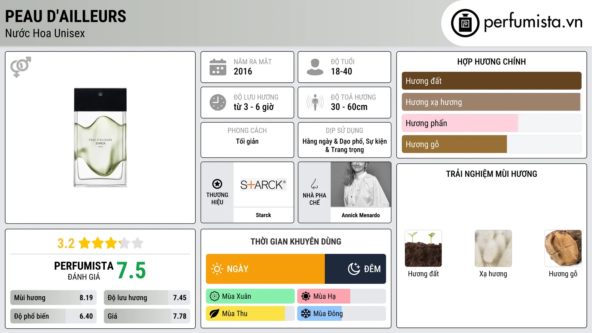Click the Mùa Đông season bar
The height and width of the screenshot is (333, 592).
click(342, 314)
